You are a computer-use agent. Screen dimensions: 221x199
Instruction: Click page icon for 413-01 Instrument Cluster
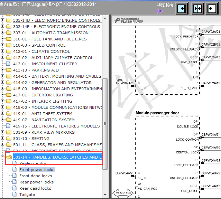(8, 64)
